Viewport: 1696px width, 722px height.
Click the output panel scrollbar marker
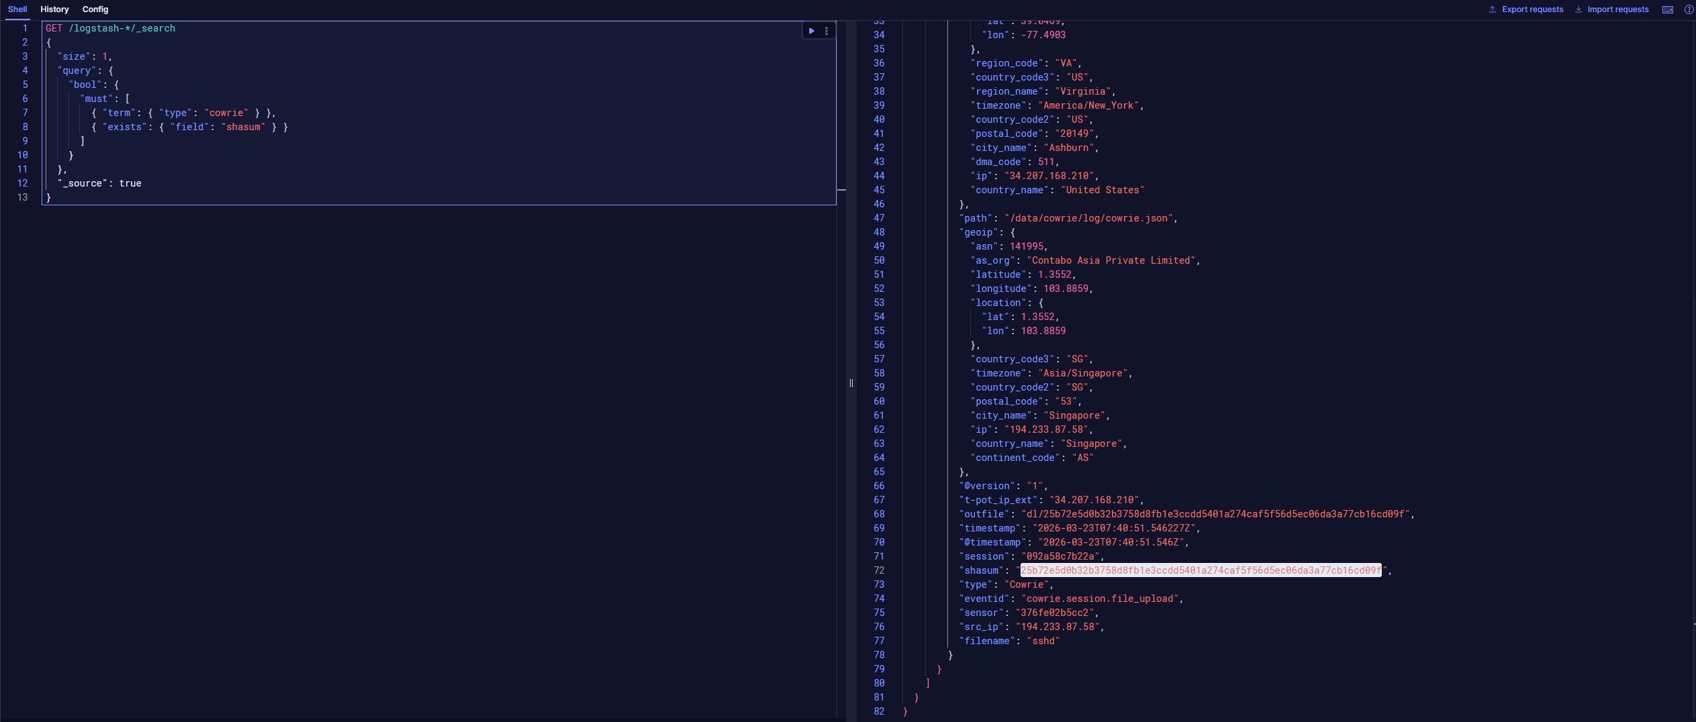pyautogui.click(x=1694, y=625)
